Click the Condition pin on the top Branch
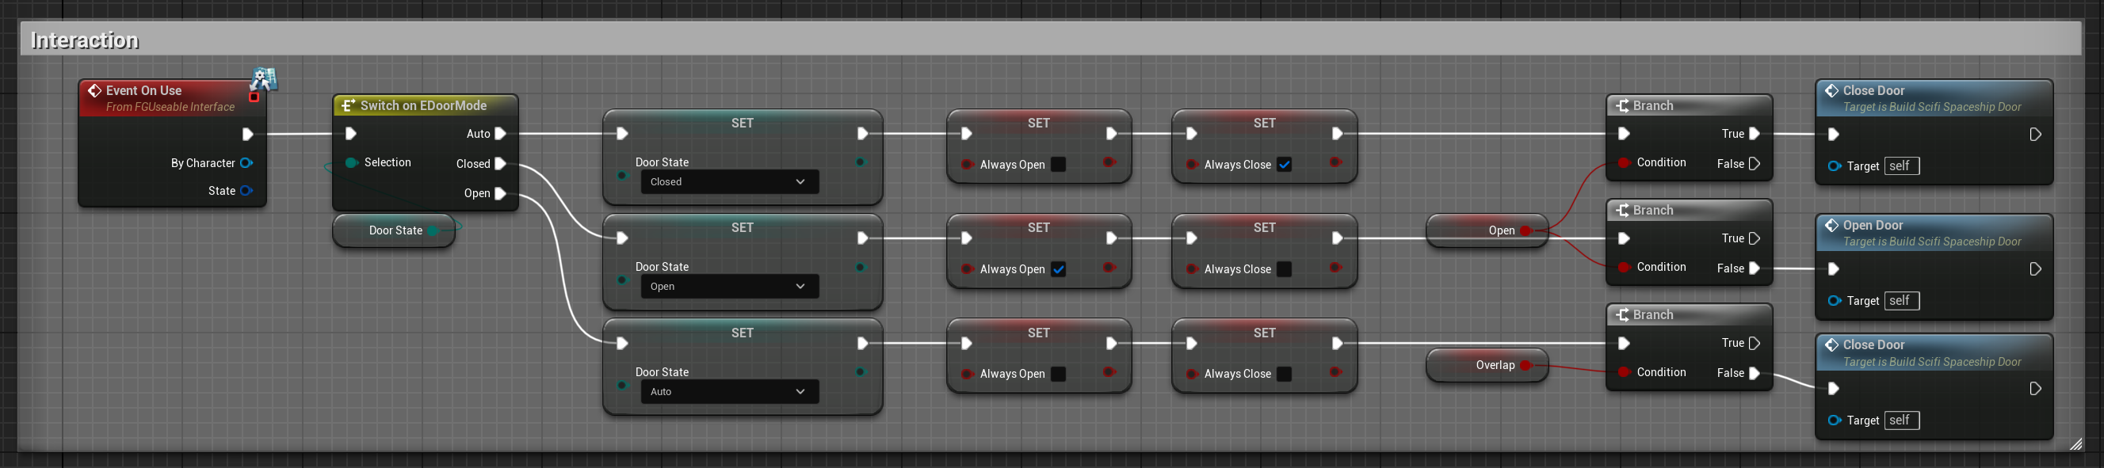The height and width of the screenshot is (468, 2104). pyautogui.click(x=1624, y=162)
